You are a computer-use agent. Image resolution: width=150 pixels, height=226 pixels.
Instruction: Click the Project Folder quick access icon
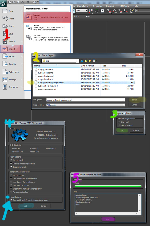(x=34, y=2)
